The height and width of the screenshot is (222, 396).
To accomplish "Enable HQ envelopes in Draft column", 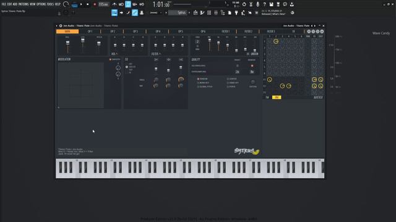I will (237, 66).
